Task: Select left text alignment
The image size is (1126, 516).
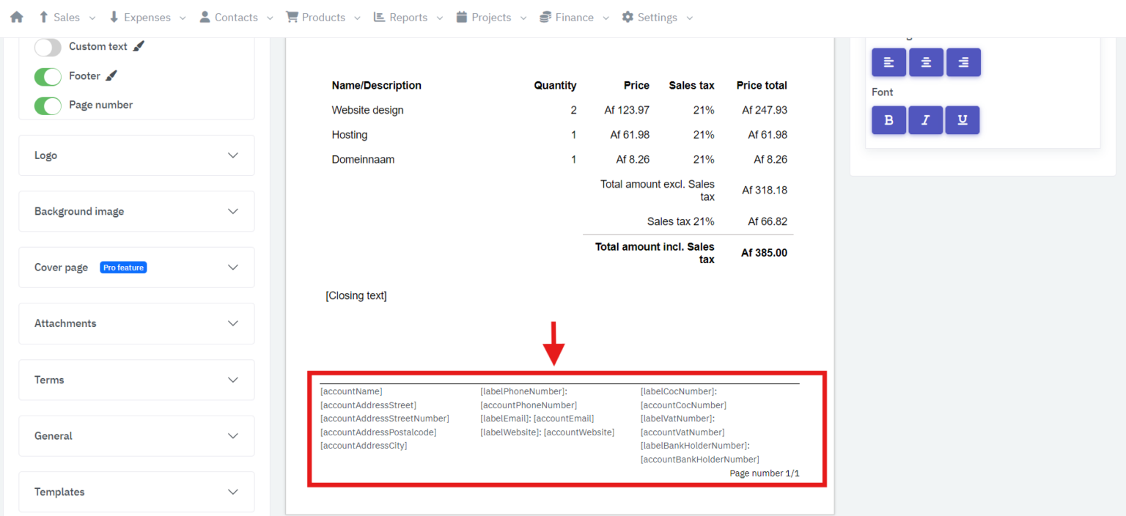Action: pyautogui.click(x=888, y=62)
